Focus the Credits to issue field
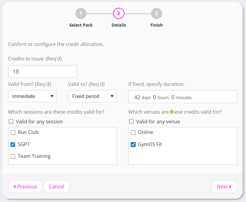Viewport: 246px width, 202px height. 42,71
